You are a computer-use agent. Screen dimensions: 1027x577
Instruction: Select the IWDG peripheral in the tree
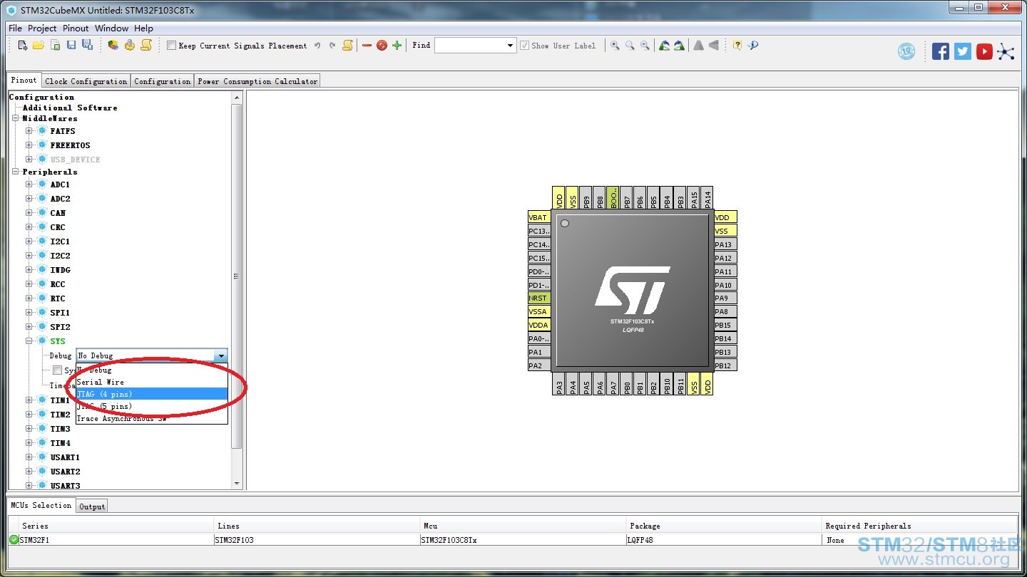click(x=60, y=270)
